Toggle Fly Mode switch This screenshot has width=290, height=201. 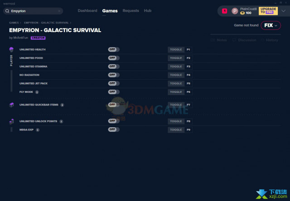tap(114, 92)
